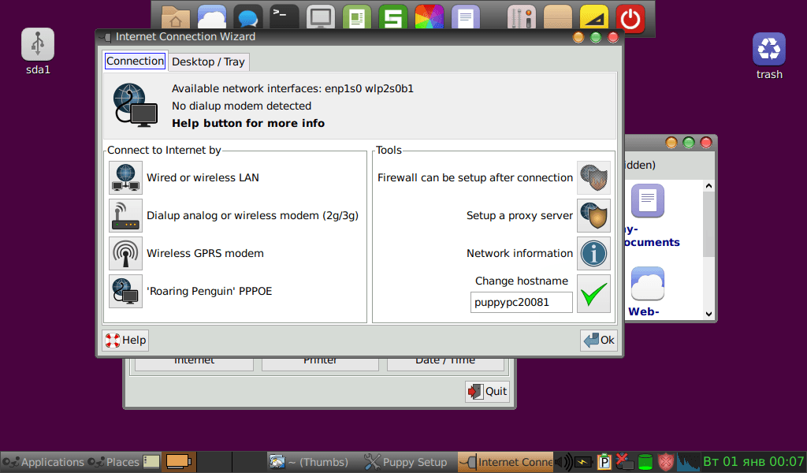
Task: Click the volume speaker icon in the tray
Action: point(564,462)
